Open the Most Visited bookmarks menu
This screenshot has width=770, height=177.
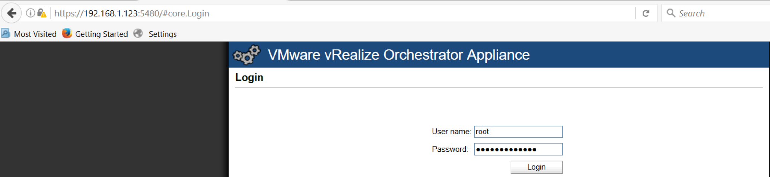pyautogui.click(x=35, y=34)
